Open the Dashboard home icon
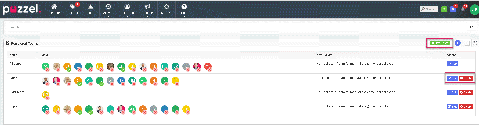The height and width of the screenshot is (125, 479). (x=54, y=9)
